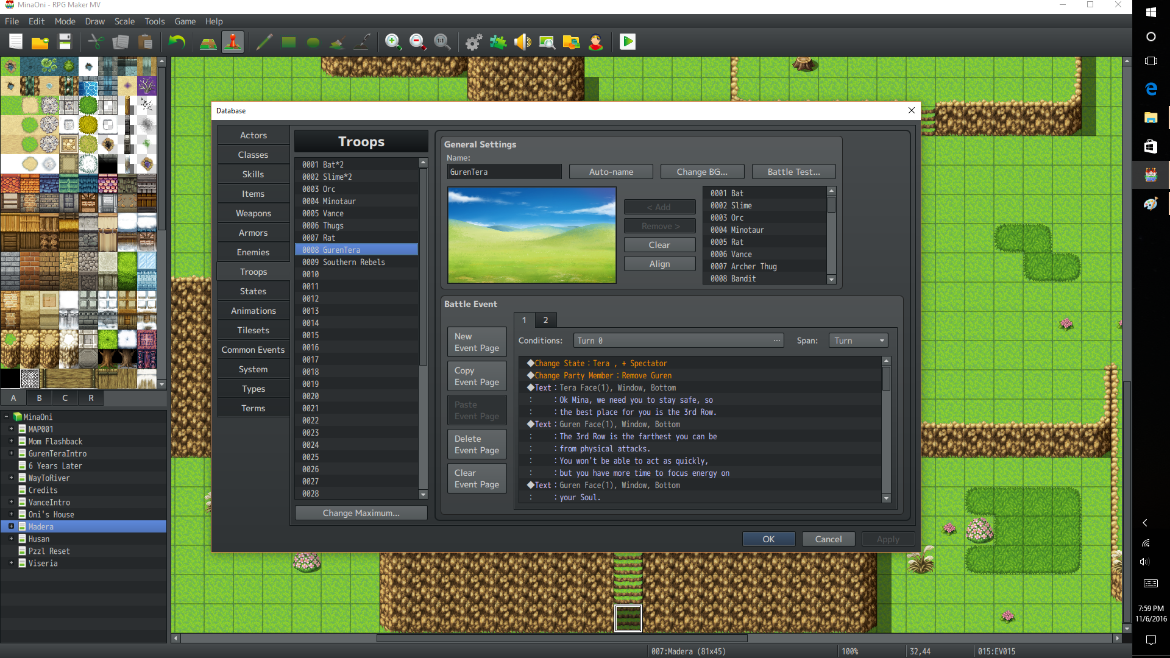Switch to tileset tab B
This screenshot has width=1170, height=658.
(x=39, y=398)
